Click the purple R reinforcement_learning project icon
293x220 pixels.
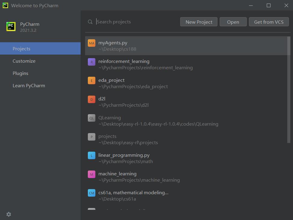coord(91,62)
